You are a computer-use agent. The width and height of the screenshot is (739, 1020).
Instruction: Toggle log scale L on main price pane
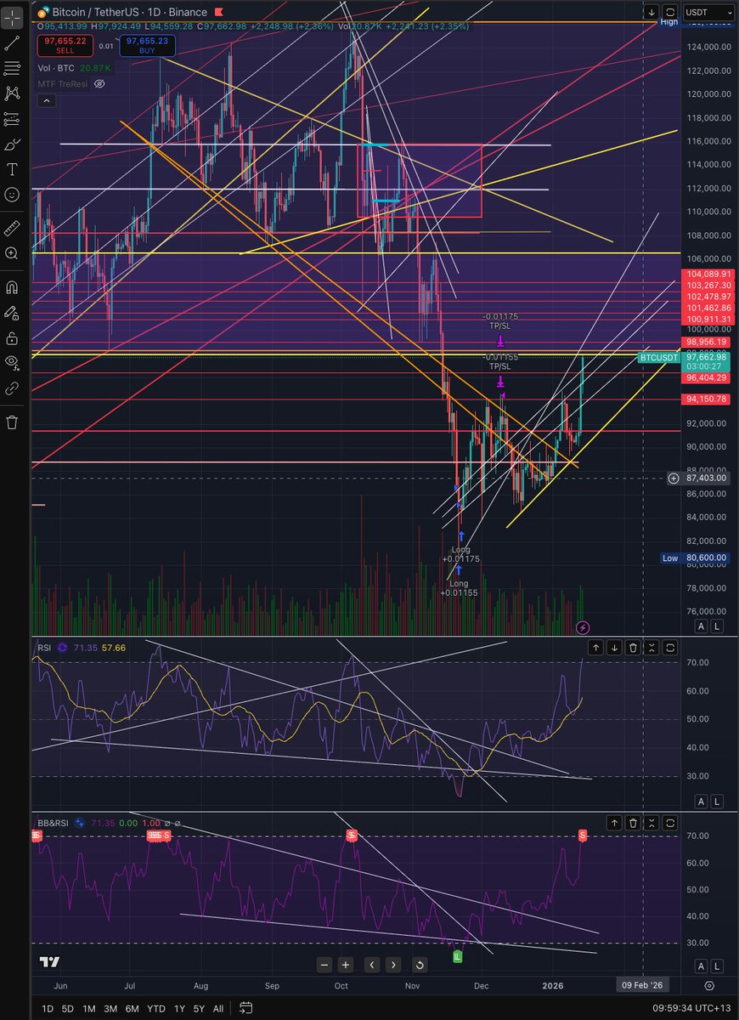pyautogui.click(x=717, y=626)
